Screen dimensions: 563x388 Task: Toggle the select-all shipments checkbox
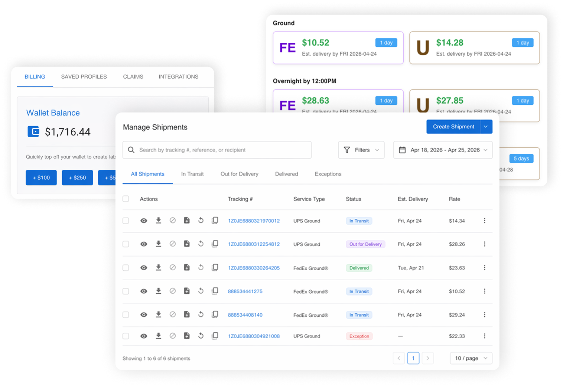[126, 199]
